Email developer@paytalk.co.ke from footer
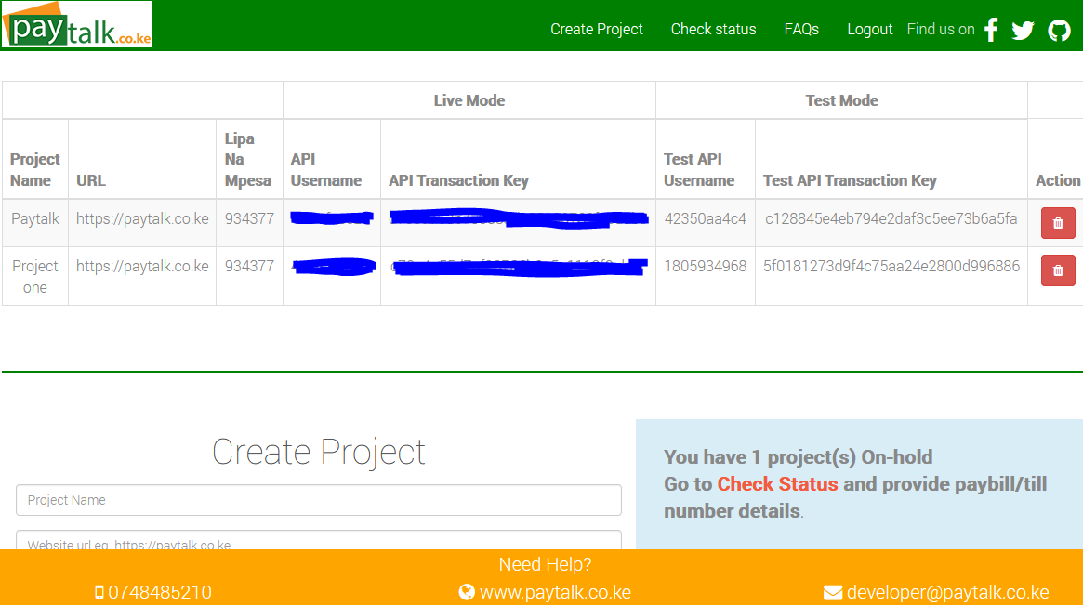Screen dimensions: 1083x606 pos(947,592)
